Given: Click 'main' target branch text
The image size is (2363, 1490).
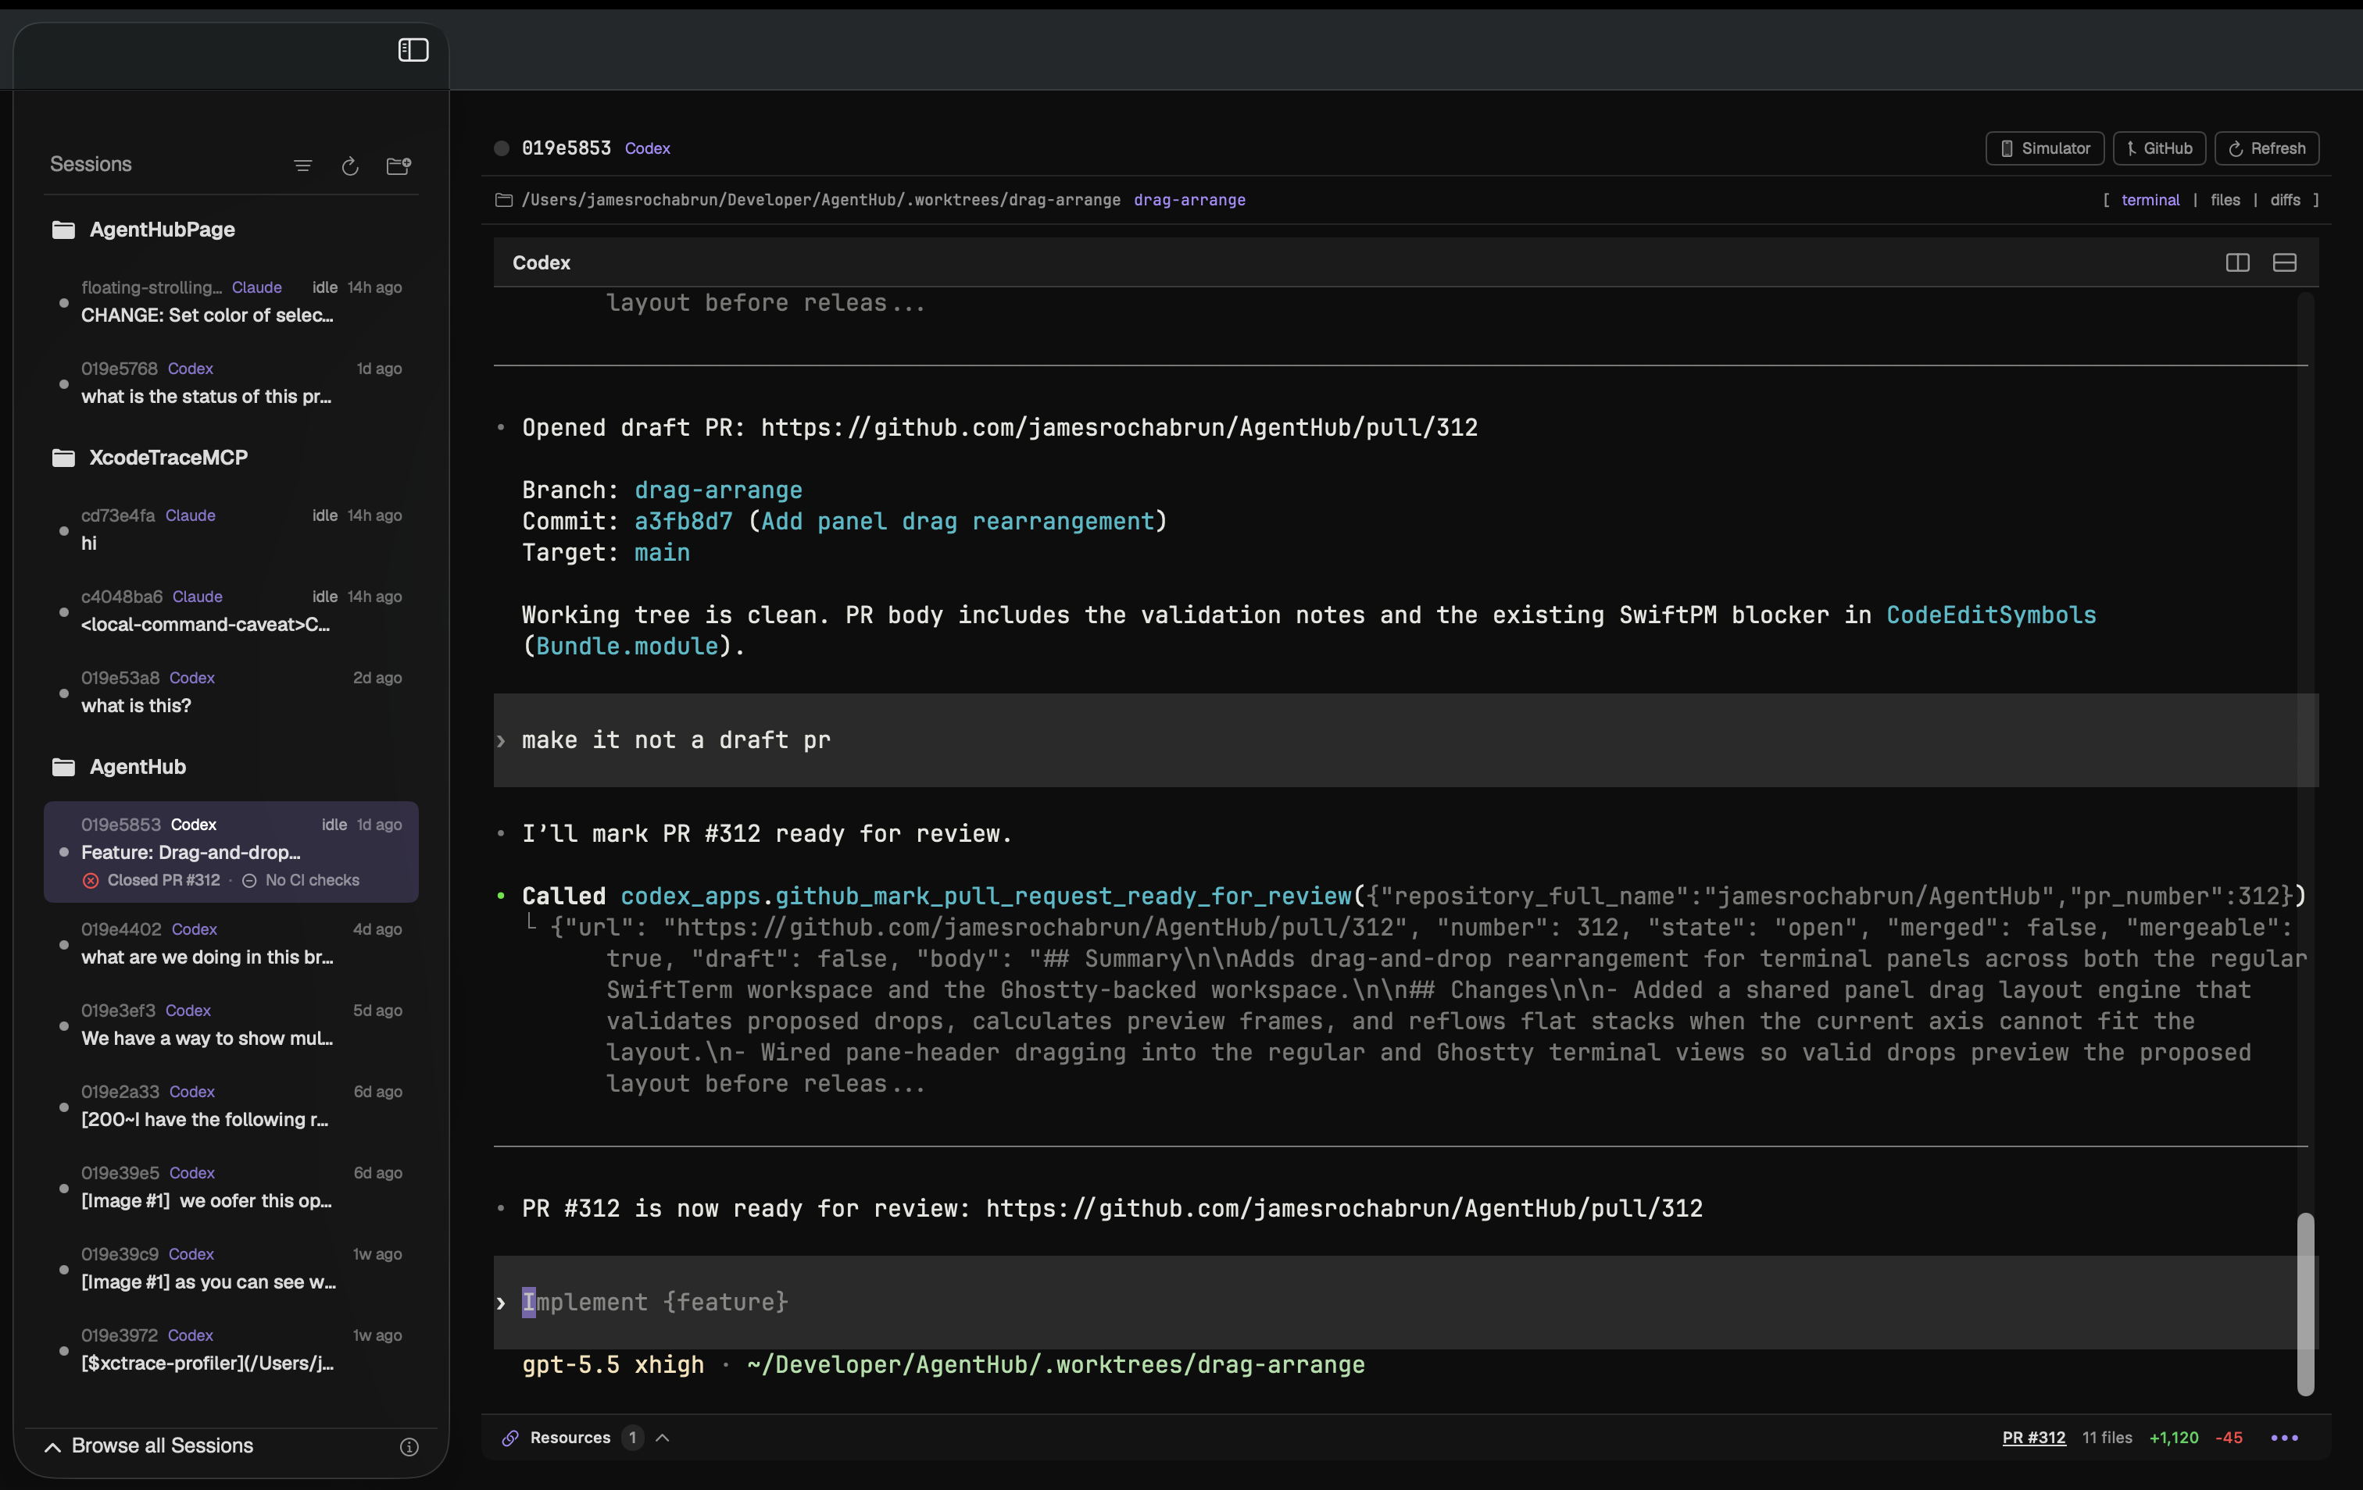Looking at the screenshot, I should pos(663,553).
